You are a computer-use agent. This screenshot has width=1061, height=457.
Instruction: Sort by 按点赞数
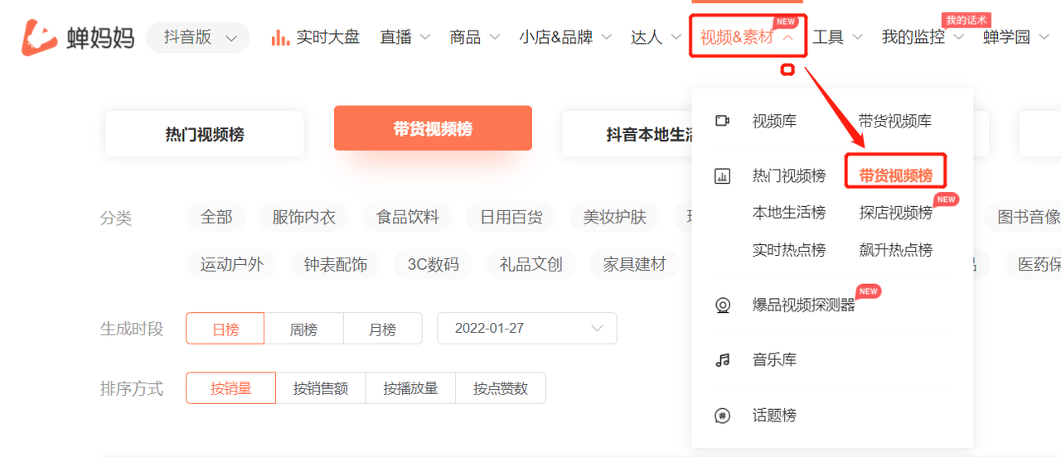[501, 387]
